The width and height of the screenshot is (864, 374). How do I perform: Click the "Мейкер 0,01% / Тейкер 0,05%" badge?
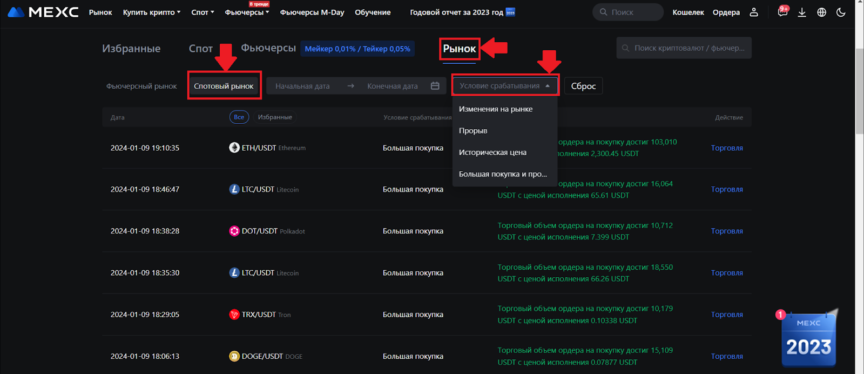pos(357,49)
